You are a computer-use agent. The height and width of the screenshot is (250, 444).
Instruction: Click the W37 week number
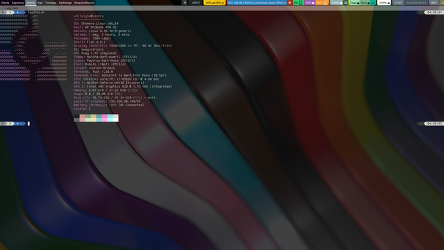[x=434, y=3]
